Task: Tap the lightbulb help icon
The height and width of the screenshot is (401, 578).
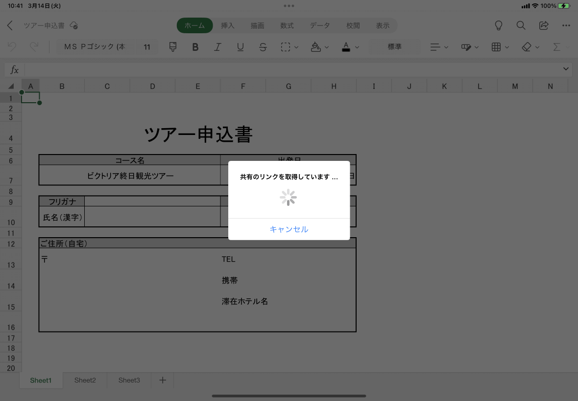Action: click(x=498, y=25)
